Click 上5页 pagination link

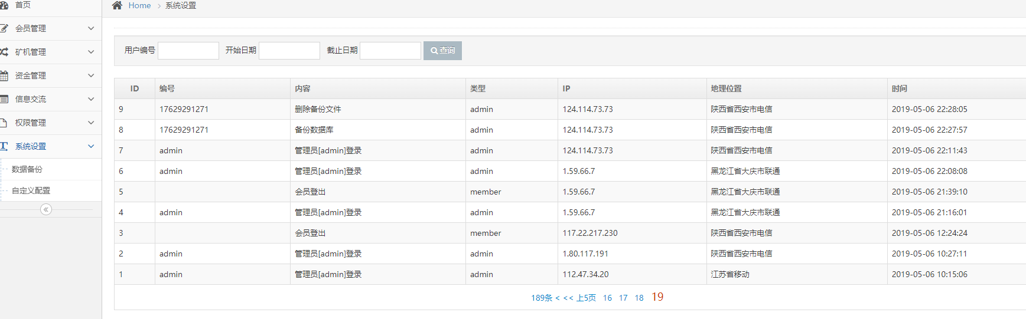click(586, 298)
